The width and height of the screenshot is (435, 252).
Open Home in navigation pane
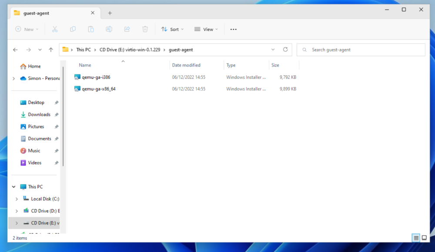34,66
